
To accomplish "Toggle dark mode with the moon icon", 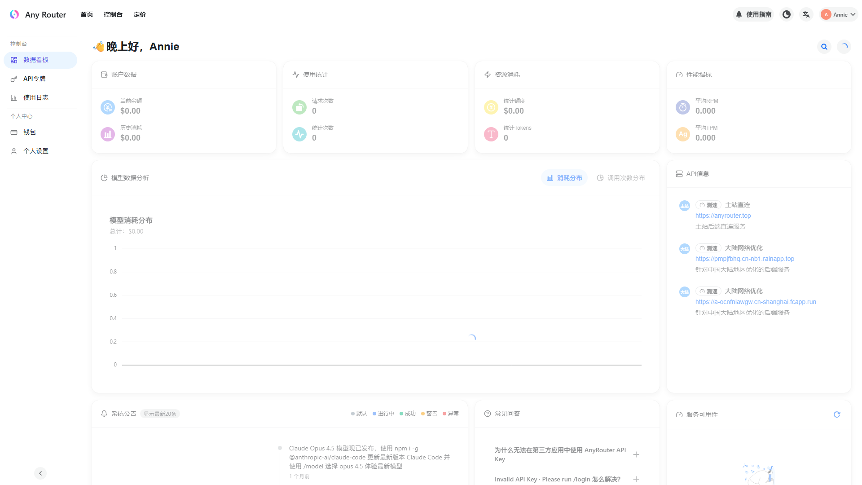I will coord(786,14).
